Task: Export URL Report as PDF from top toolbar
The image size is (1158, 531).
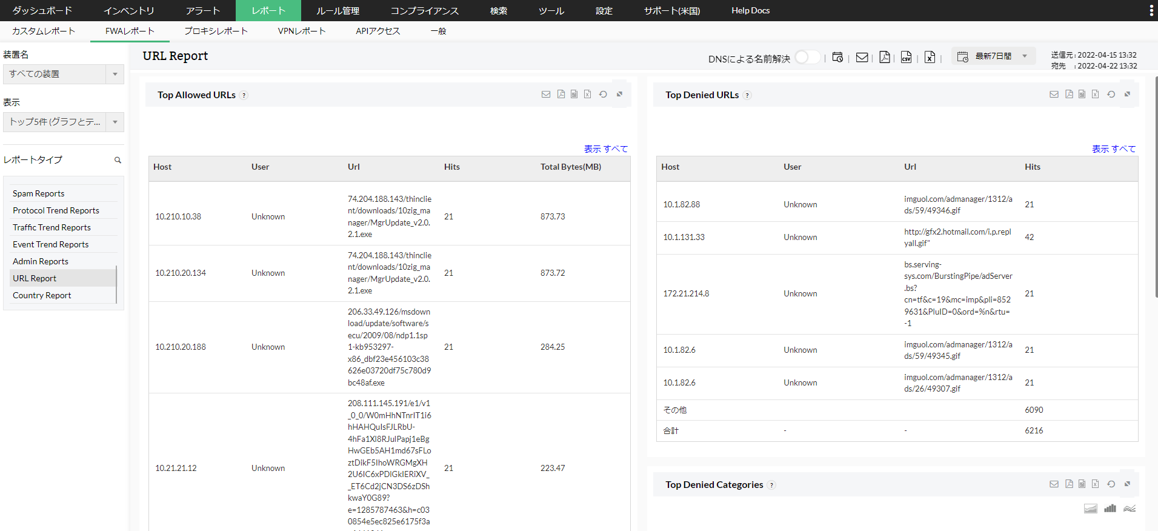Action: click(885, 57)
